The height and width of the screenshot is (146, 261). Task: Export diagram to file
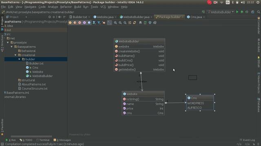click(x=145, y=23)
